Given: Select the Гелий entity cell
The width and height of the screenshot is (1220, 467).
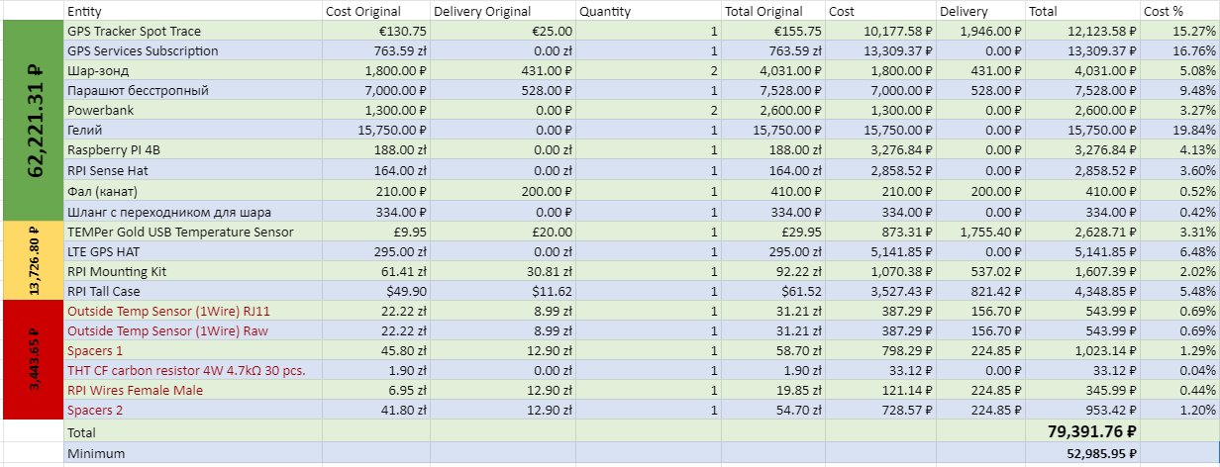Looking at the screenshot, I should pos(193,131).
